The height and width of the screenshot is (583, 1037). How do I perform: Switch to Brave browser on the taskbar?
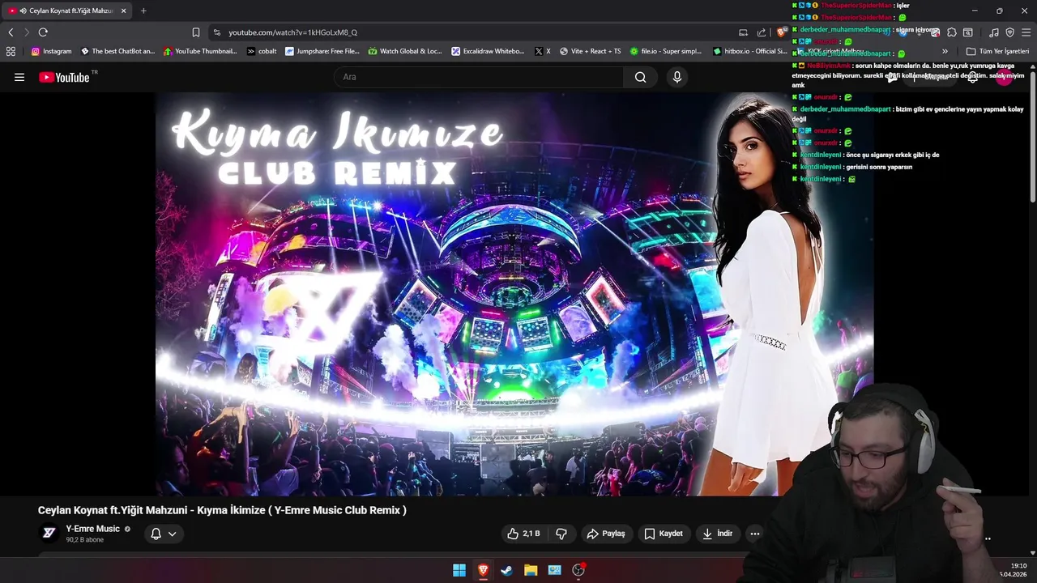coord(483,570)
